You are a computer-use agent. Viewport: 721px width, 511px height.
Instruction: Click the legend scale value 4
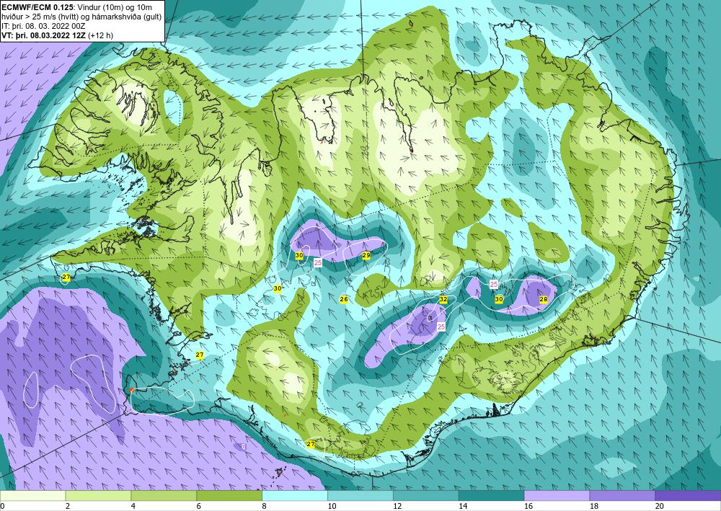coord(133,507)
